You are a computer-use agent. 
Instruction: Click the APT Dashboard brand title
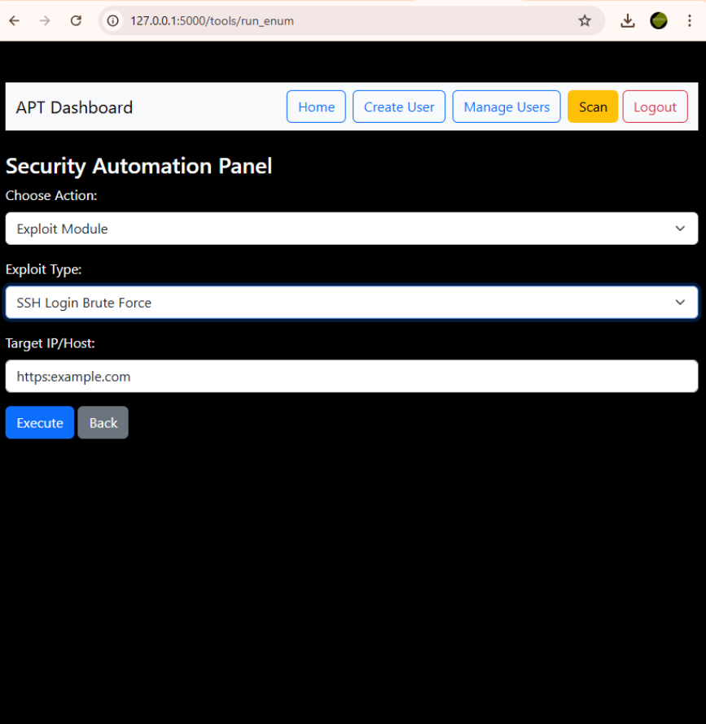[x=74, y=107]
